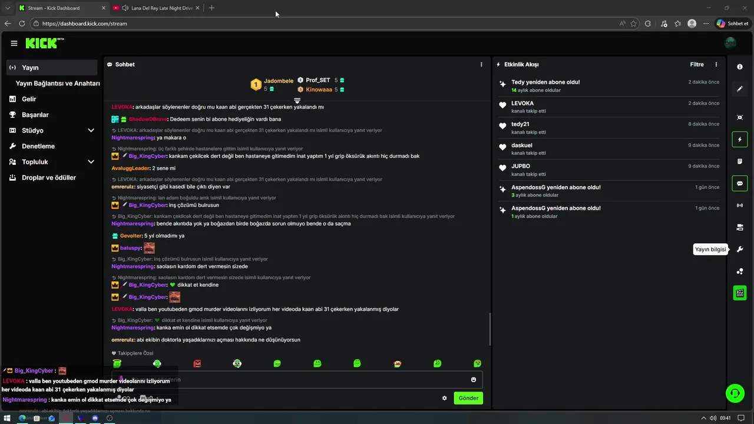The image size is (754, 424).
Task: Click the screen capture icon in right rail
Action: point(740,117)
